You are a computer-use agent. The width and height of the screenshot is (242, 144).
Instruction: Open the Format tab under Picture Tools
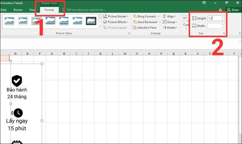[x=49, y=10]
